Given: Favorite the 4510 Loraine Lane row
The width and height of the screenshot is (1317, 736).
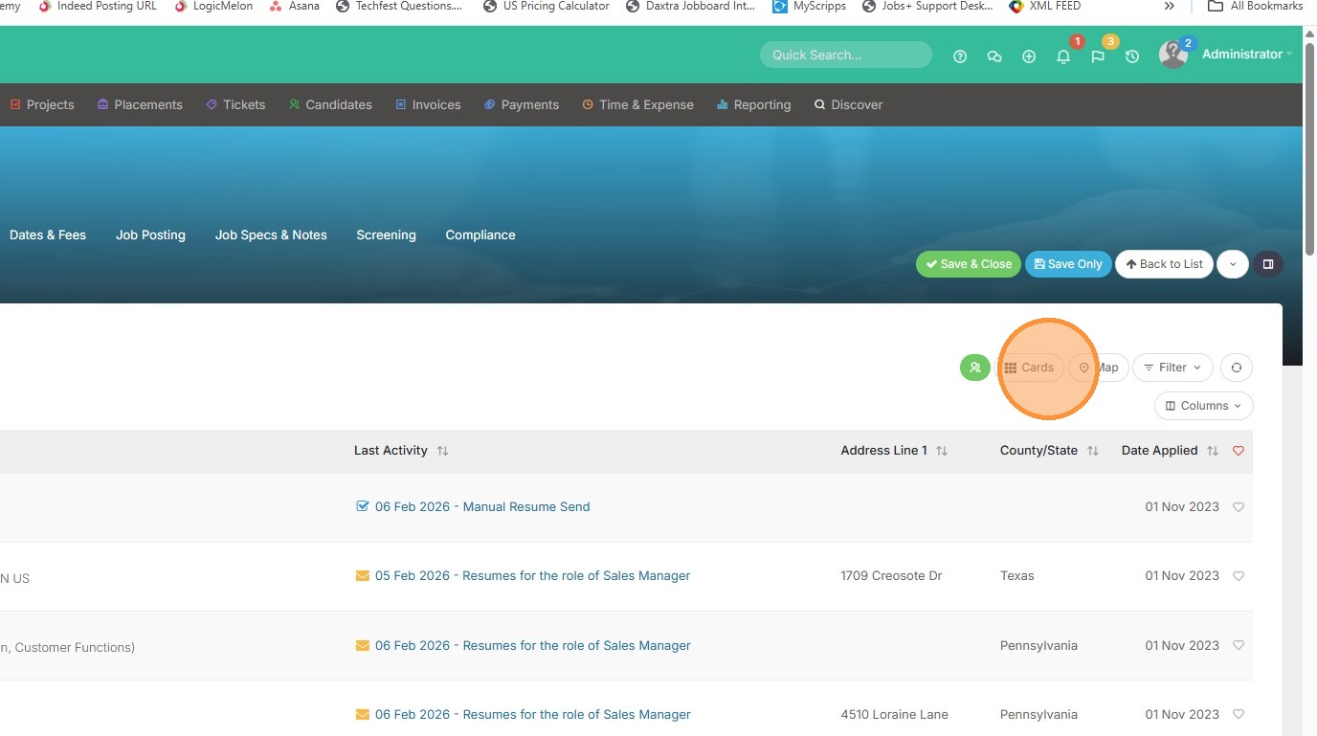Looking at the screenshot, I should (1239, 714).
